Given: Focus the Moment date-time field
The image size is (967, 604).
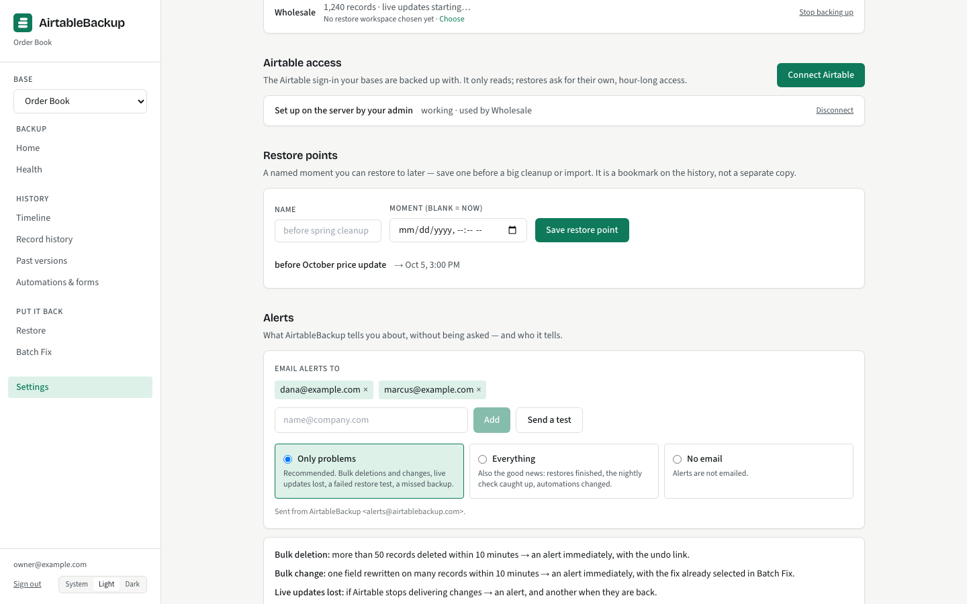Looking at the screenshot, I should coord(458,230).
